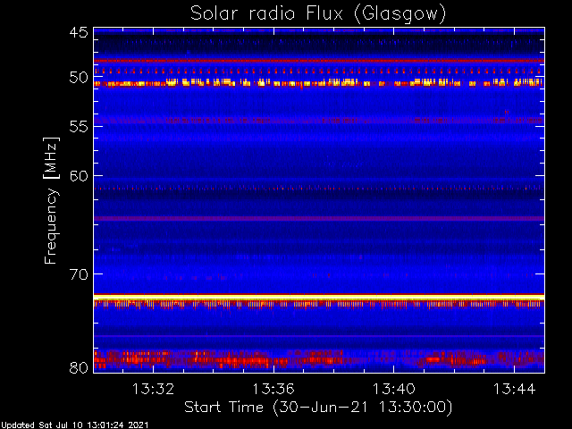
Task: Click the '13:32' time axis label
Action: 153,389
